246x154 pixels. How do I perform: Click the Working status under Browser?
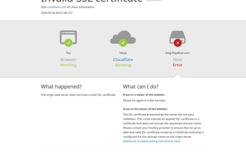pyautogui.click(x=68, y=65)
